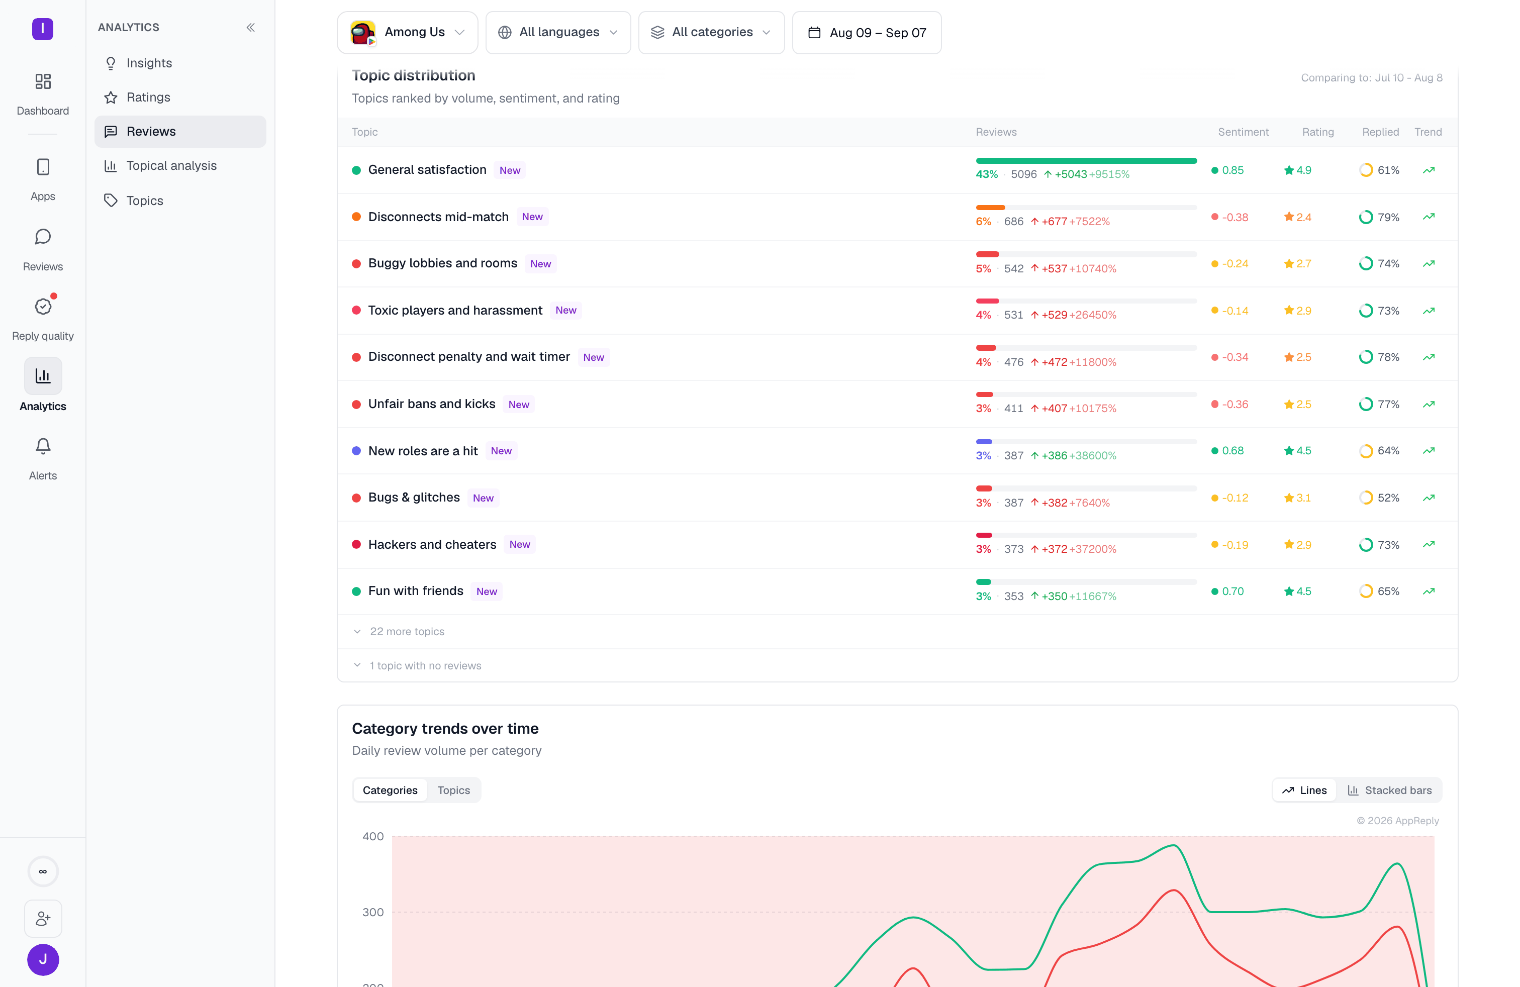Click the add user icon
The width and height of the screenshot is (1520, 987).
click(x=43, y=919)
